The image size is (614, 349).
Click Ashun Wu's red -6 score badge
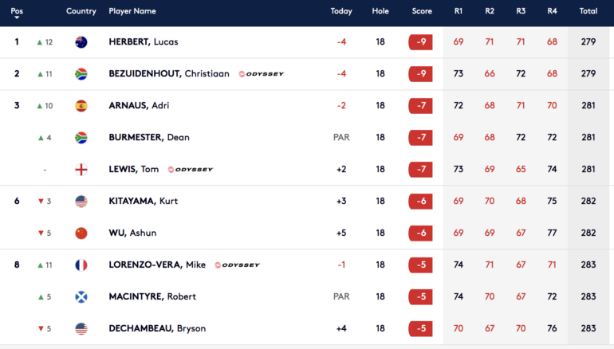click(420, 233)
